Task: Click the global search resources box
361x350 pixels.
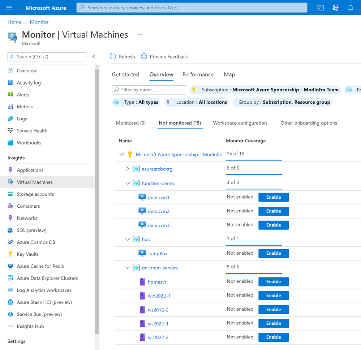Action: pos(192,8)
